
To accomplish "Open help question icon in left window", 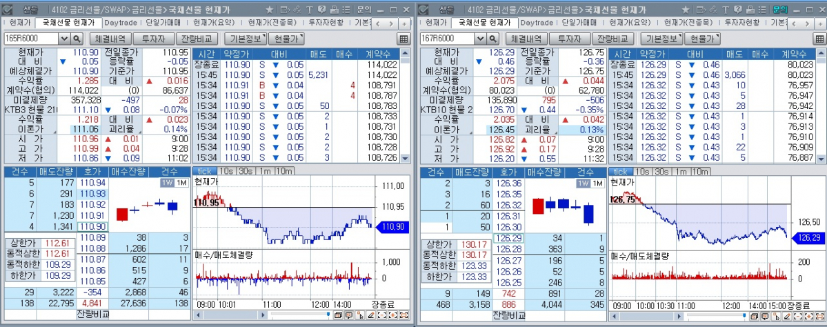I will point(321,10).
